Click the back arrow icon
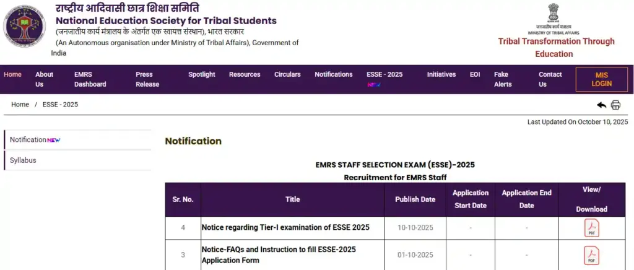 point(601,105)
